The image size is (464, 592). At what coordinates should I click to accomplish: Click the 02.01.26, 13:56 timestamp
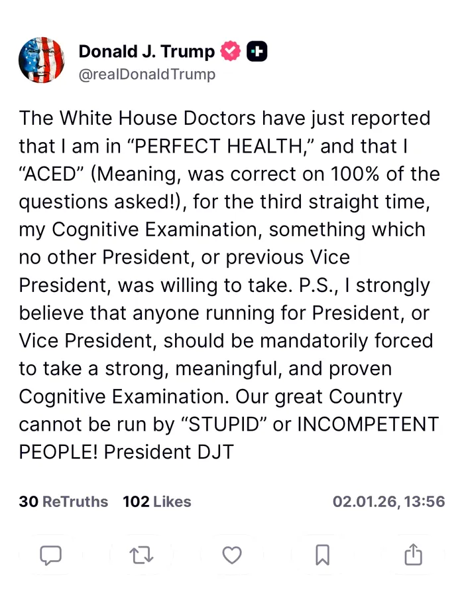(x=388, y=502)
